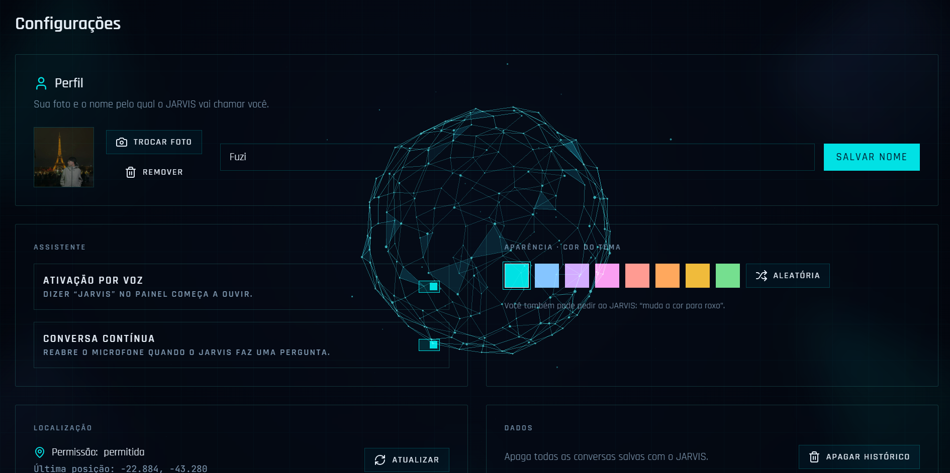Click the 'Apaga todas as conversas' description
950x473 pixels.
pos(606,457)
